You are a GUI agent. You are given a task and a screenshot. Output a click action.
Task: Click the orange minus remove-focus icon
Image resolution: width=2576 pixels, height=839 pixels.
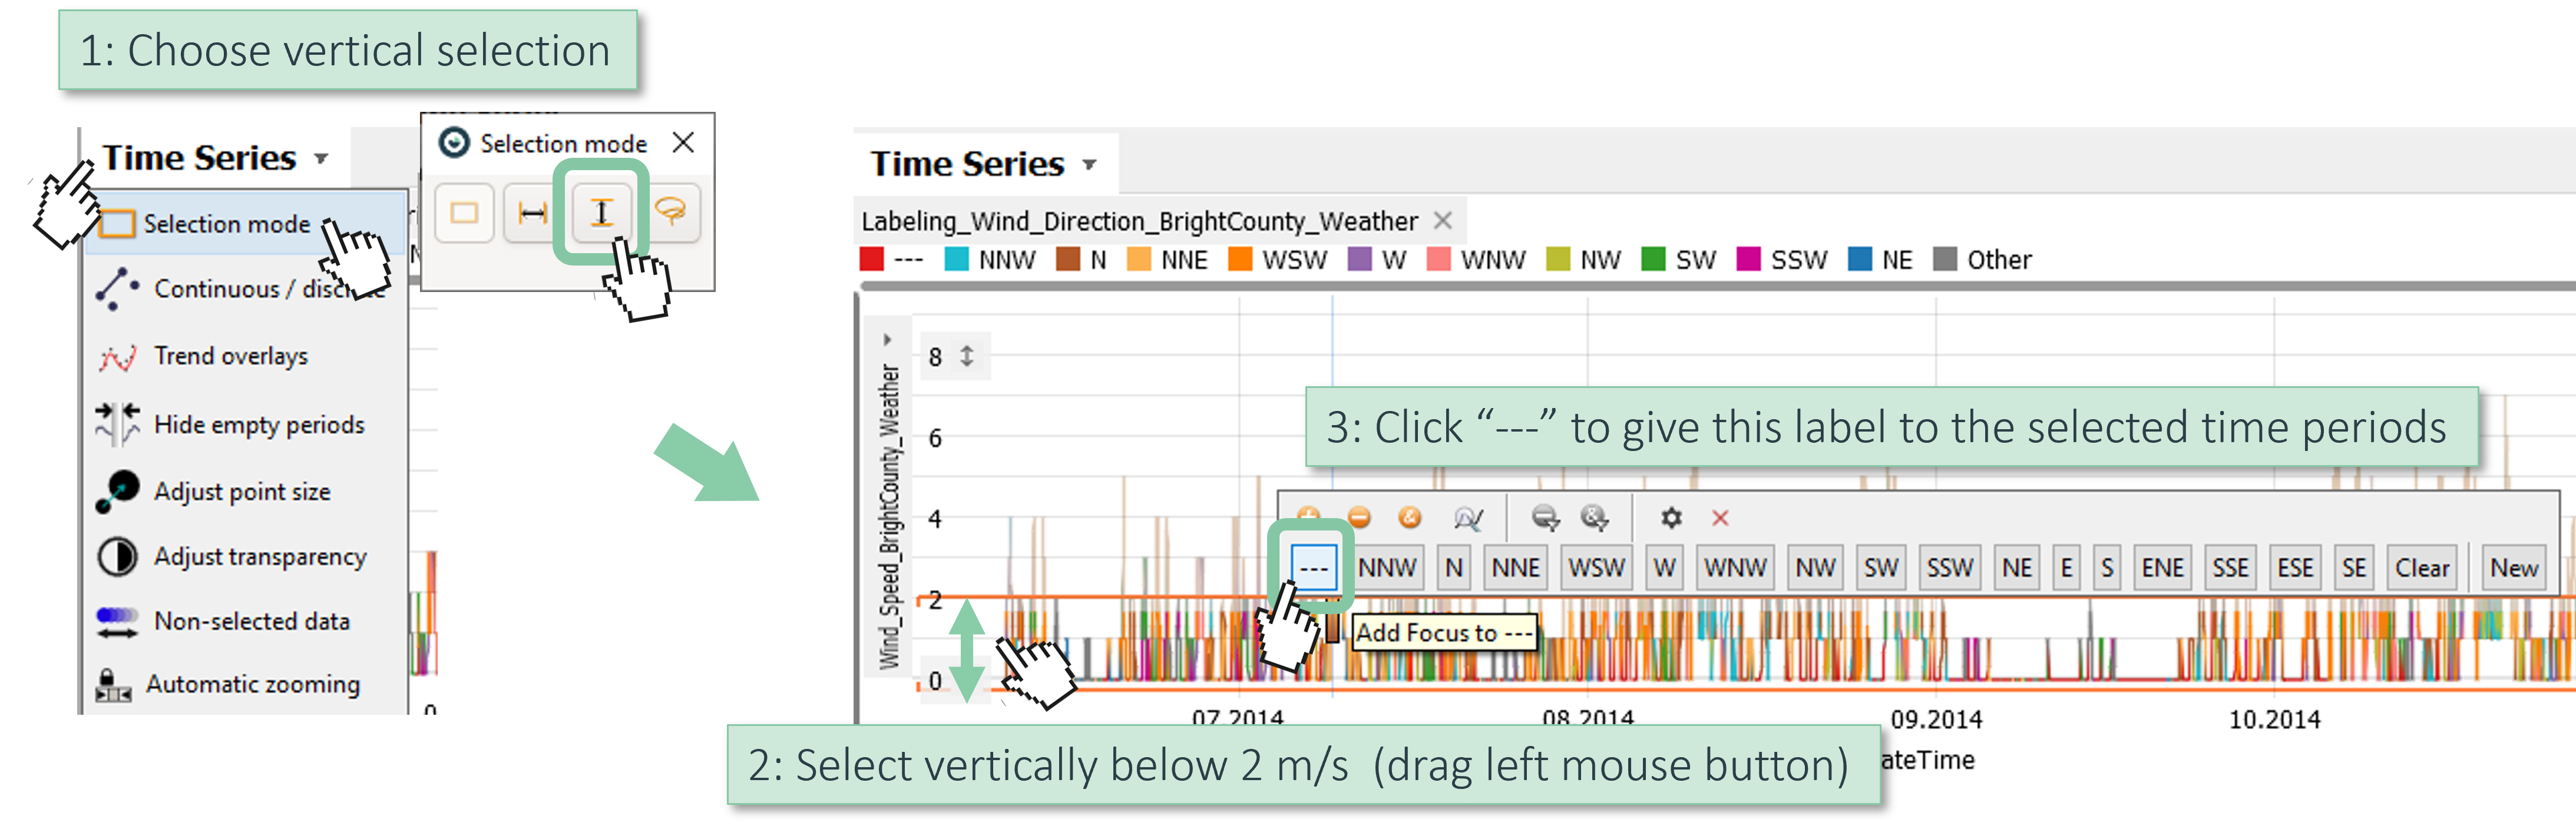1359,517
